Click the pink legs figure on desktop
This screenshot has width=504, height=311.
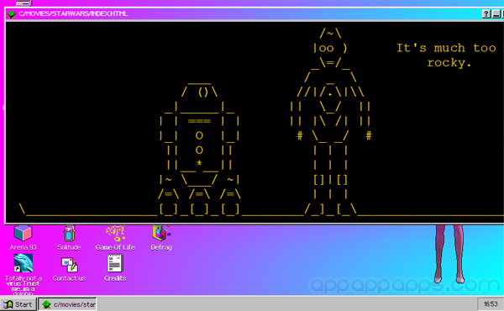449,254
